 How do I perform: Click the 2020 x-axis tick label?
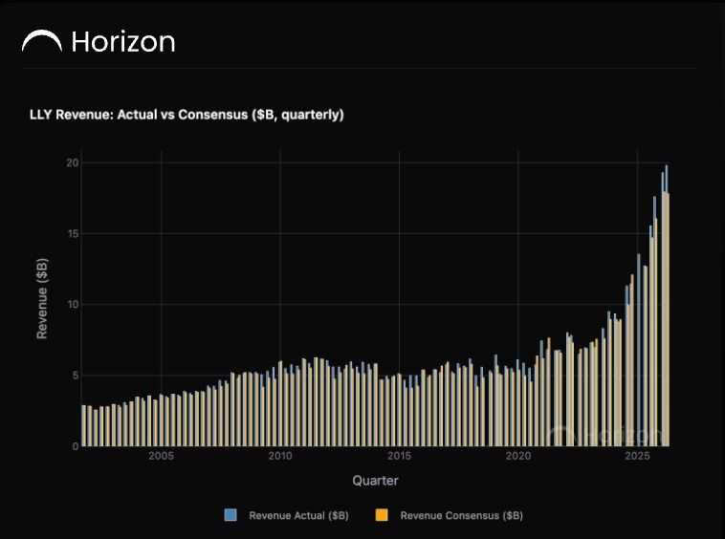coord(517,456)
